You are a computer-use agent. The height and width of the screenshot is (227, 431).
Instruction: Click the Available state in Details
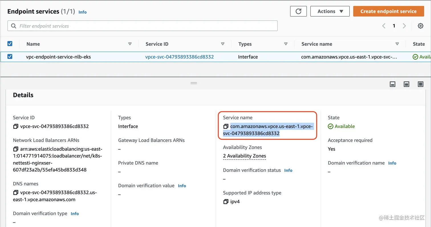[x=341, y=126]
